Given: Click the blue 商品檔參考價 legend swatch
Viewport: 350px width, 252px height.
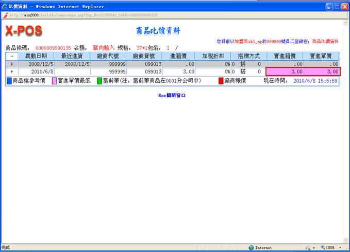Looking at the screenshot, I should [9, 81].
